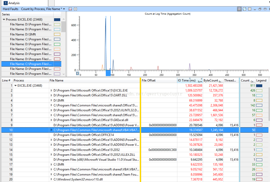Screen dimensions: 270x182
Task: Click the ByteCount value 1,245,184
Action: pyautogui.click(x=217, y=130)
